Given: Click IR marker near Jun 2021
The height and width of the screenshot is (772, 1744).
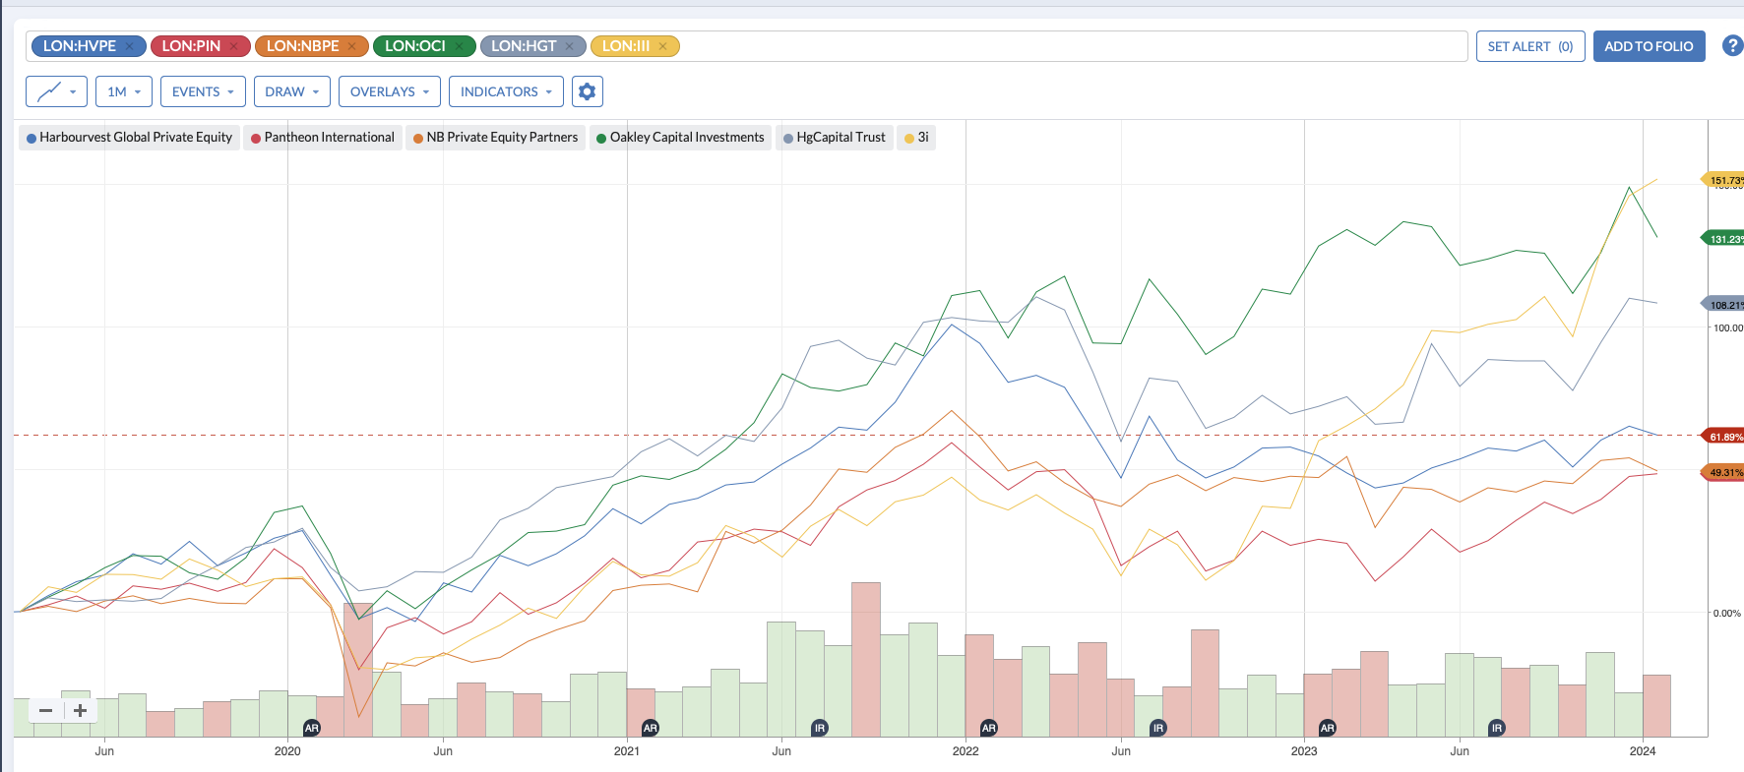Looking at the screenshot, I should click(x=820, y=728).
